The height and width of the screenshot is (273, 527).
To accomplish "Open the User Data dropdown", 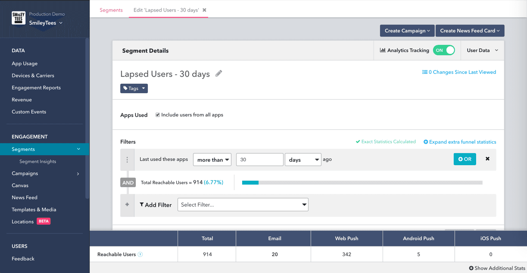I will 482,50.
